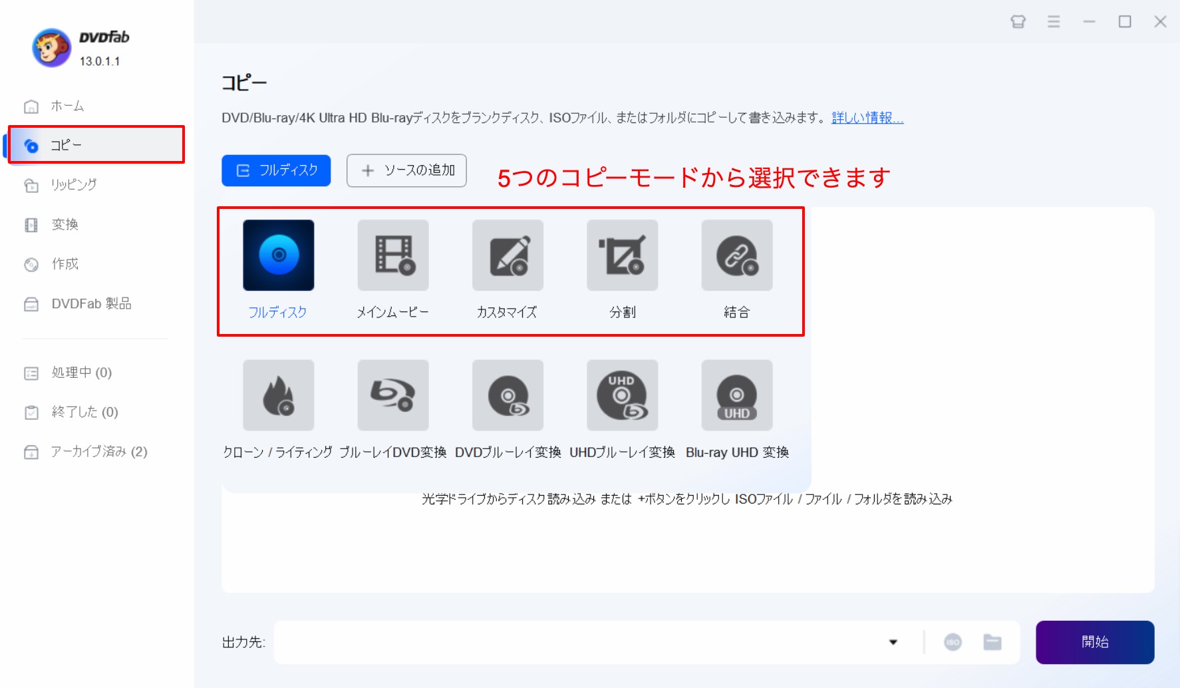Pick the 分割 (split) copy mode

(x=623, y=256)
